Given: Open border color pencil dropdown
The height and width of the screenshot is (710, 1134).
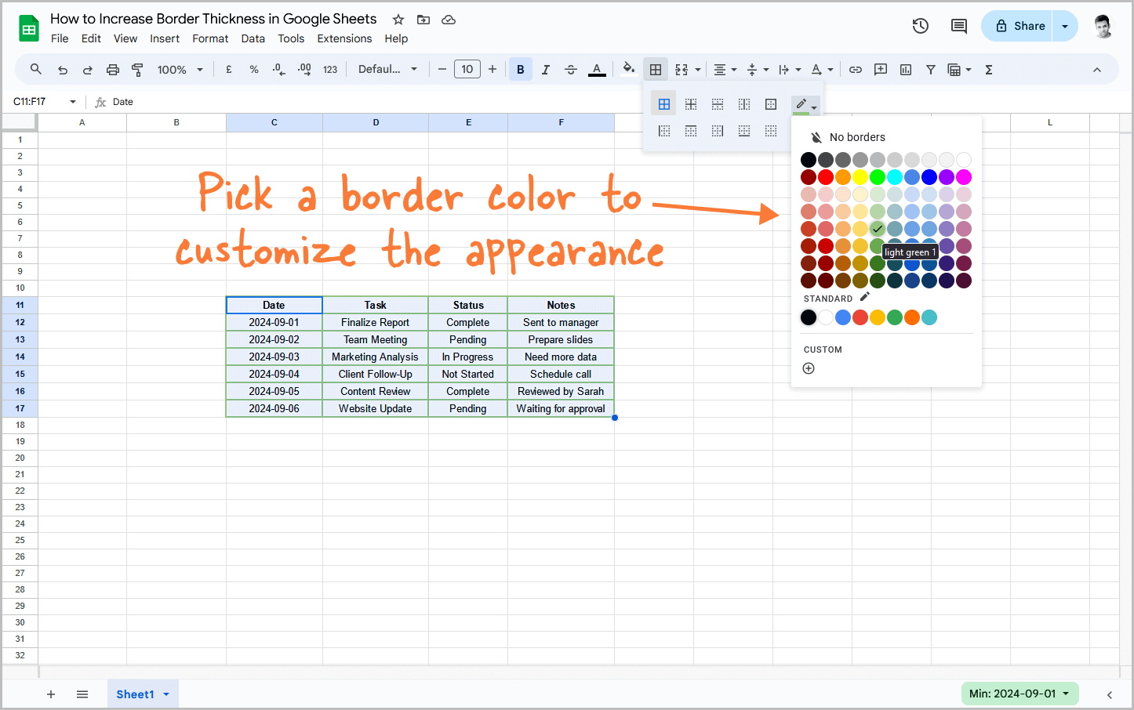Looking at the screenshot, I should [x=805, y=104].
